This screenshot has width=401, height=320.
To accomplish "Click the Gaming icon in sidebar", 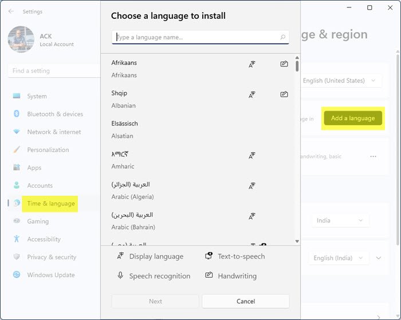I will click(16, 221).
